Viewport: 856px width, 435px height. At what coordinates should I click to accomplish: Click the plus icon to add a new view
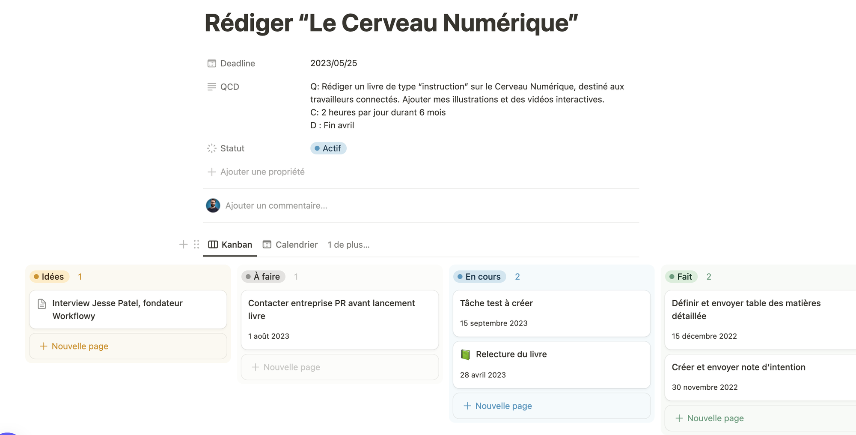183,244
